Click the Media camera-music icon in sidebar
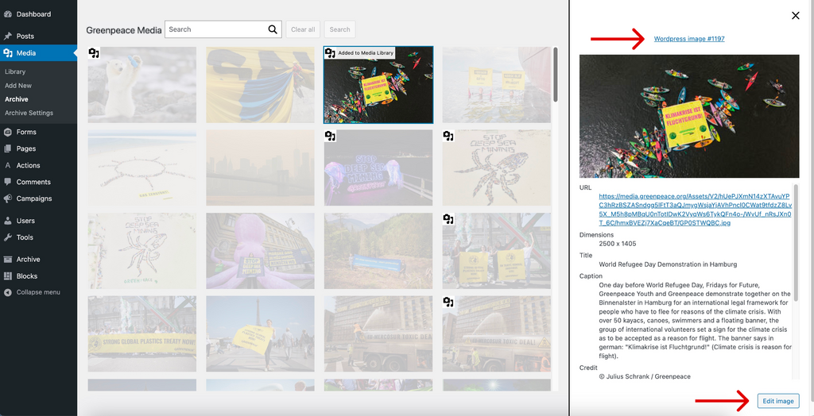 point(8,53)
